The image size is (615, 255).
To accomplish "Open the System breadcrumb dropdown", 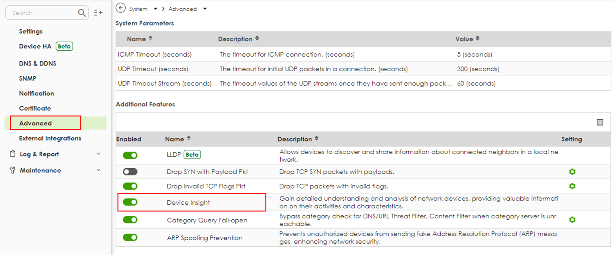I will pyautogui.click(x=156, y=9).
